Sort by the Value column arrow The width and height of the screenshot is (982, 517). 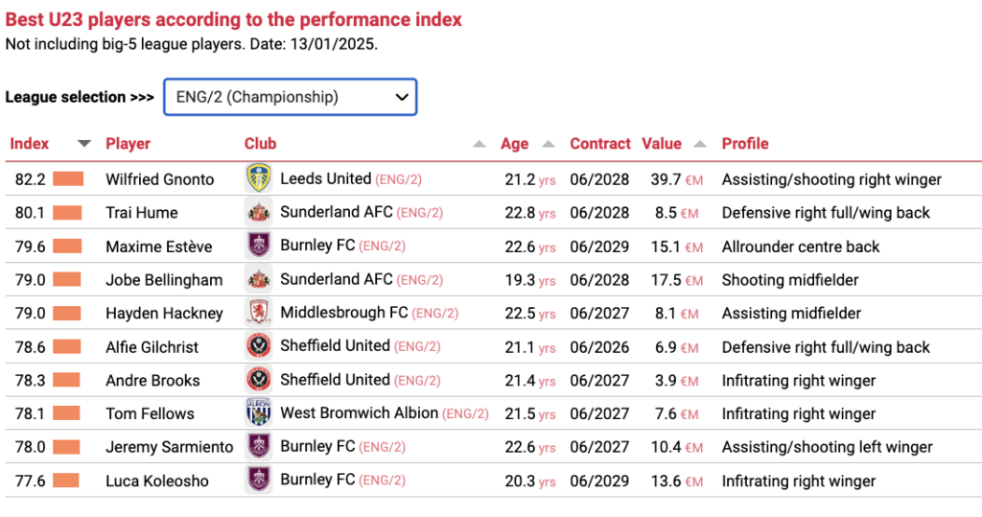point(700,144)
